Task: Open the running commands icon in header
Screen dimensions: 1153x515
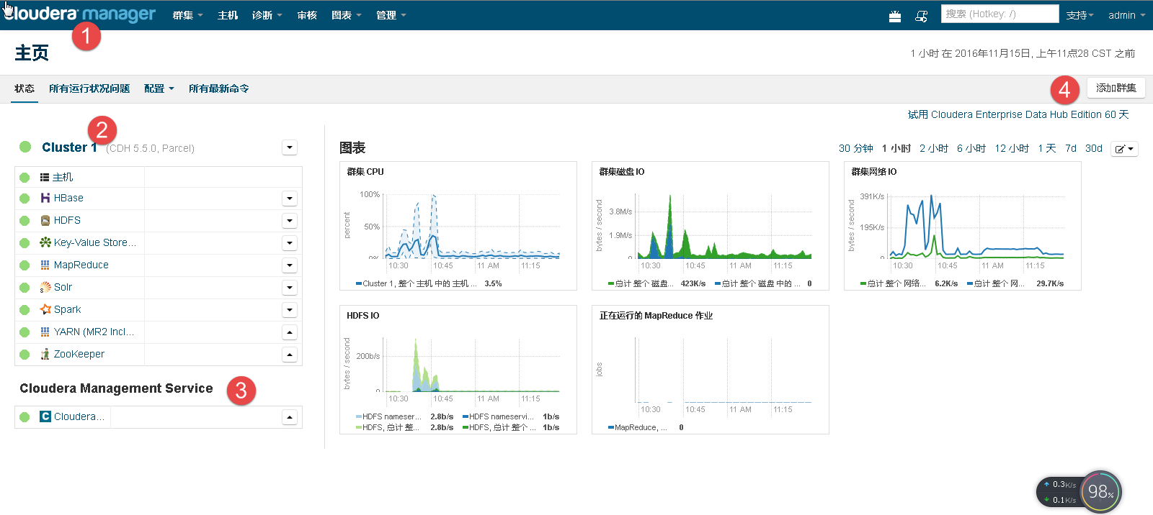Action: click(x=921, y=16)
